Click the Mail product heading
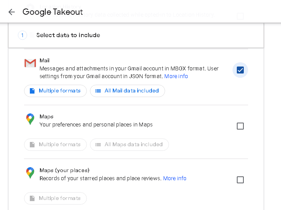Viewport: 281px width, 210px height. 45,60
